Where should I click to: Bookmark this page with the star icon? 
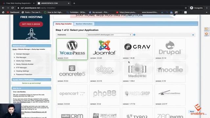coord(186,8)
